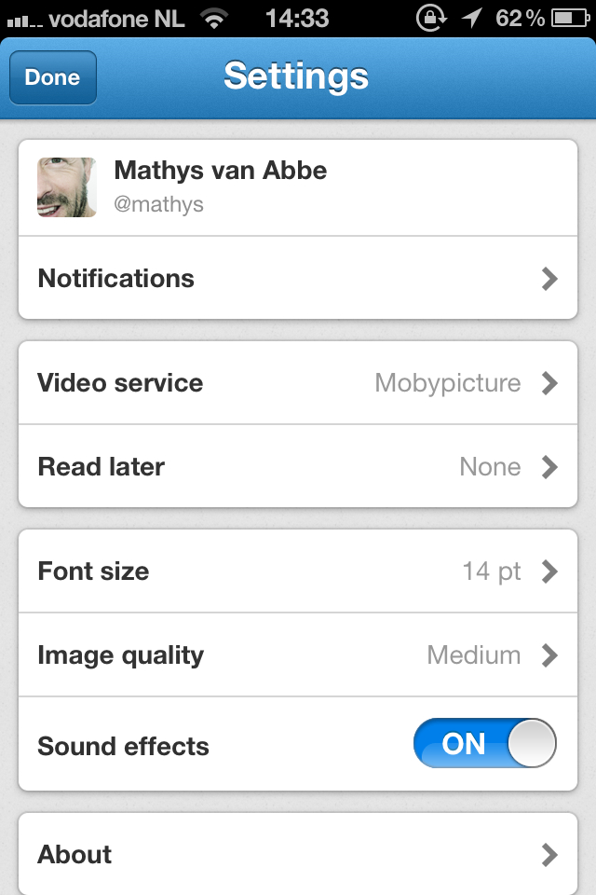Screen dimensions: 596x895
Task: Expand the Notifications chevron arrow
Action: click(549, 278)
